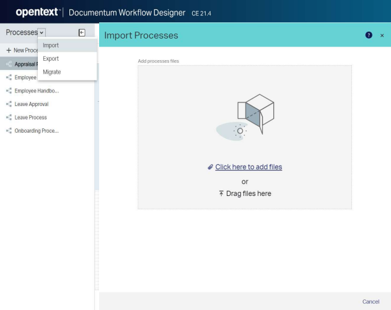Click the Appraisal process workflow icon

point(8,63)
